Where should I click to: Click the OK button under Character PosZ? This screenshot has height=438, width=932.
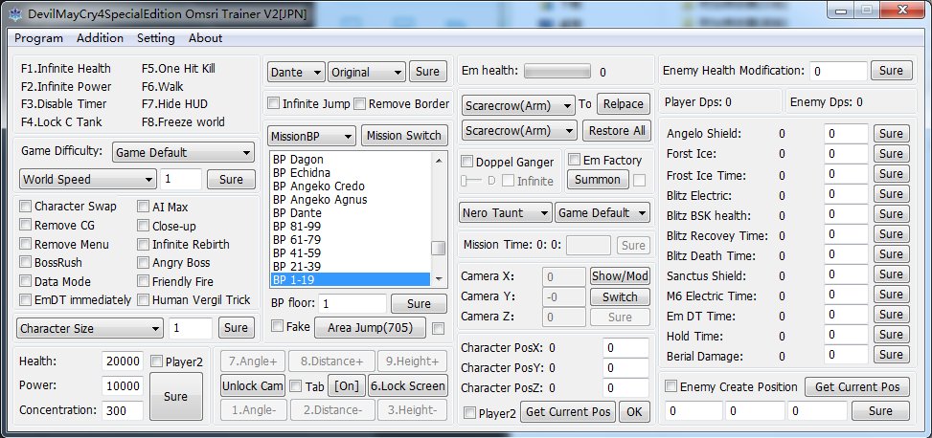pos(634,412)
